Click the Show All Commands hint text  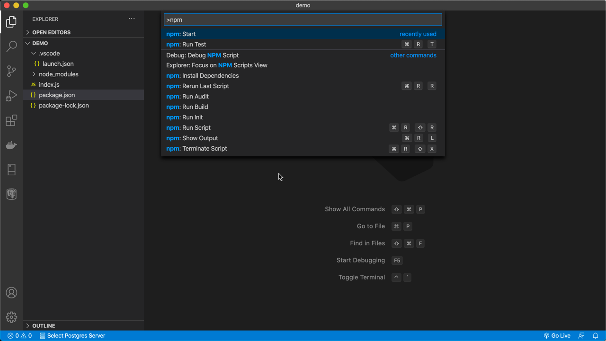pyautogui.click(x=355, y=209)
